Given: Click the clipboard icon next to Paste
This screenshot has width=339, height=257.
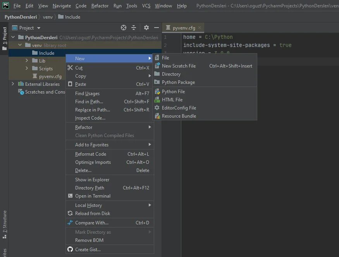Looking at the screenshot, I should (70, 84).
